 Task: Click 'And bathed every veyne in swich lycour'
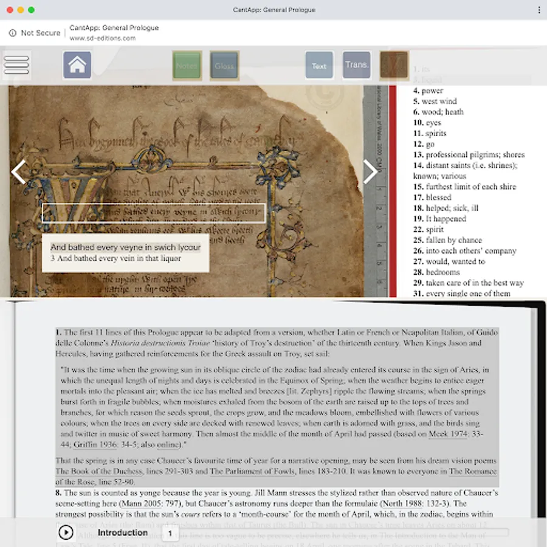(x=125, y=247)
